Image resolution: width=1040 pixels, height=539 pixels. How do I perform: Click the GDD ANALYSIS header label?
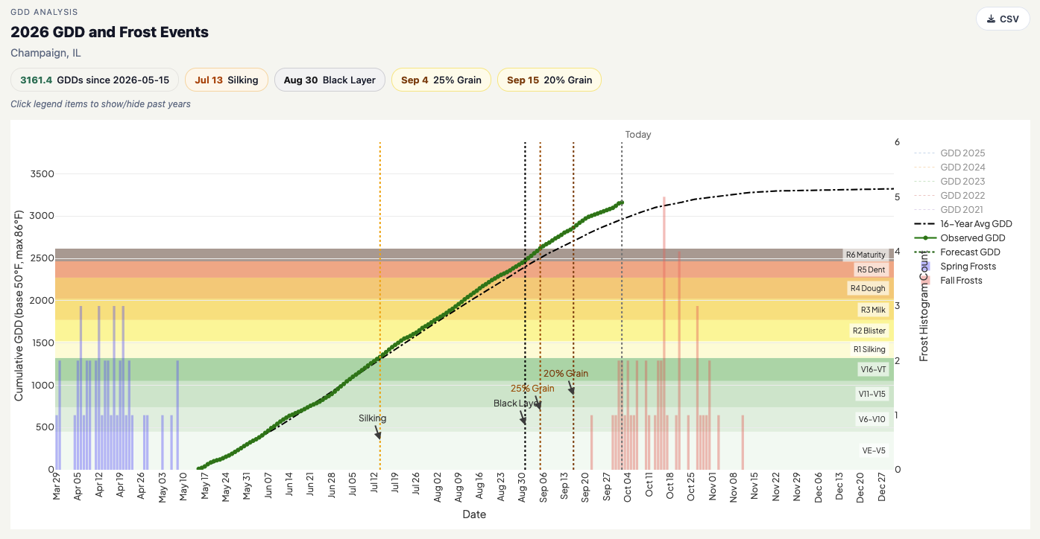coord(44,12)
